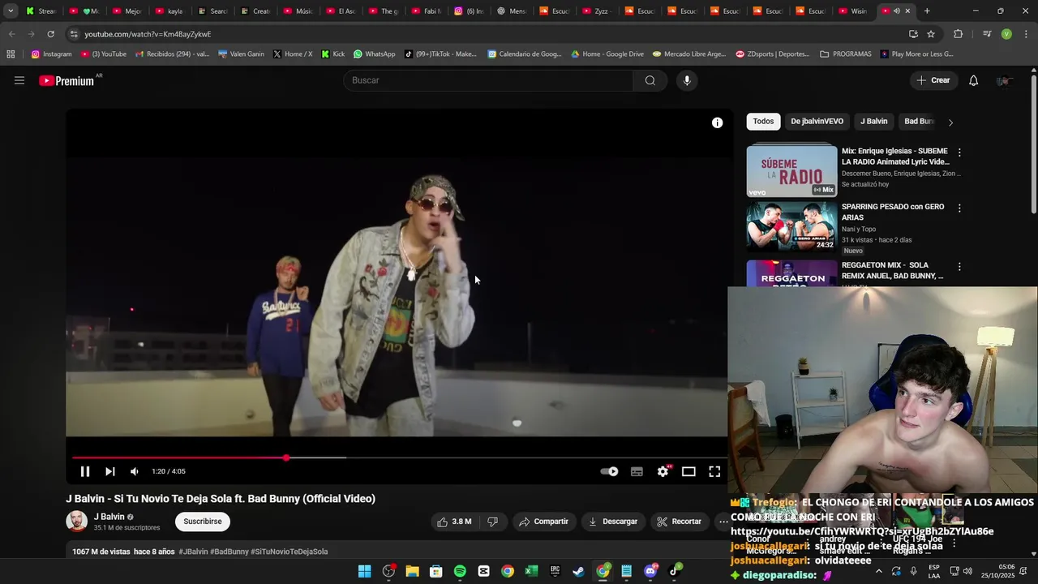The width and height of the screenshot is (1038, 584).
Task: Switch to theater mode
Action: pyautogui.click(x=688, y=471)
